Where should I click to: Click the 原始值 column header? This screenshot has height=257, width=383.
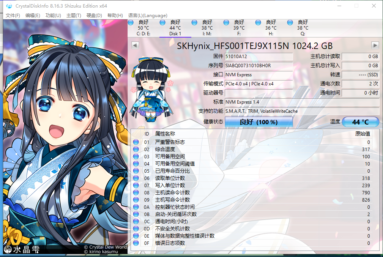tap(363, 134)
